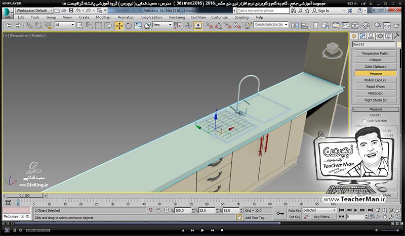
Task: Open the Animation menu
Action: click(x=126, y=17)
